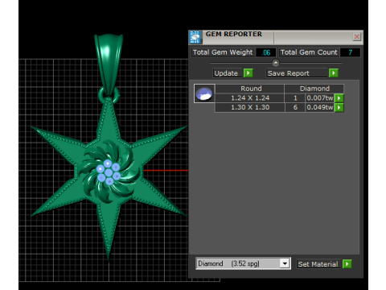386x290 pixels.
Task: Click the Round column header
Action: pyautogui.click(x=250, y=89)
